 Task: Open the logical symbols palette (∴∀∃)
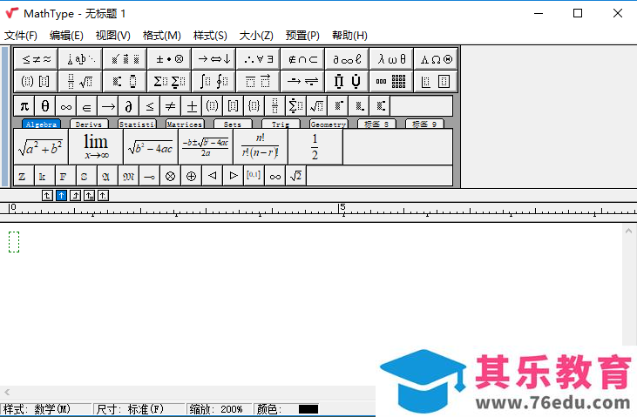point(259,59)
